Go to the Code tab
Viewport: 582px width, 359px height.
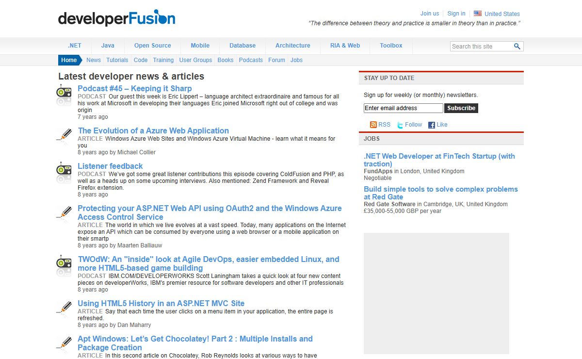pyautogui.click(x=141, y=60)
